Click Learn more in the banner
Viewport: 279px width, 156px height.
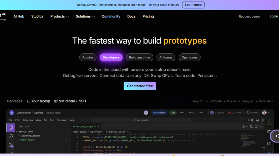point(193,5)
